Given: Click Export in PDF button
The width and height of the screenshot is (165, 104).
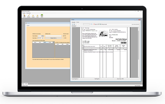Looking at the screenshot, I should (x=96, y=24).
